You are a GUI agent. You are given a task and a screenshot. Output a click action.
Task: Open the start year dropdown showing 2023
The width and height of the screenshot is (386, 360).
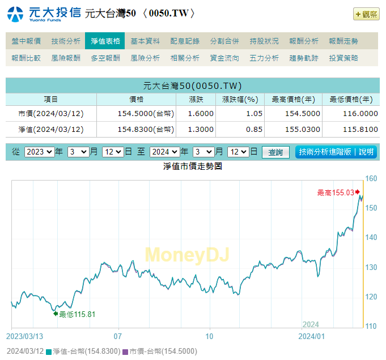(39, 152)
